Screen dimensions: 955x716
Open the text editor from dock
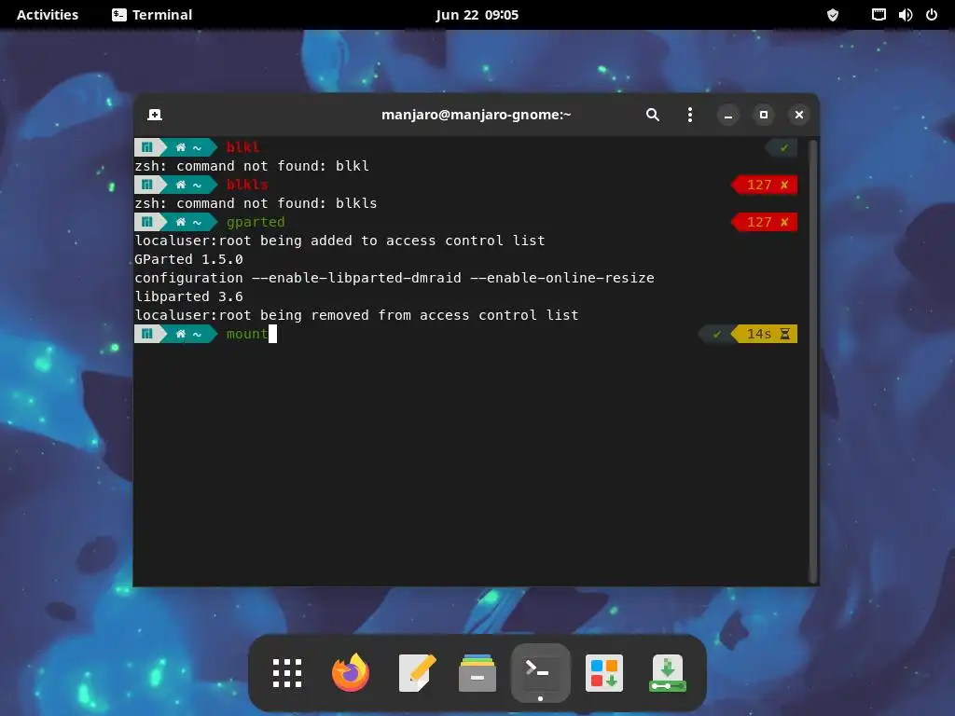tap(417, 673)
